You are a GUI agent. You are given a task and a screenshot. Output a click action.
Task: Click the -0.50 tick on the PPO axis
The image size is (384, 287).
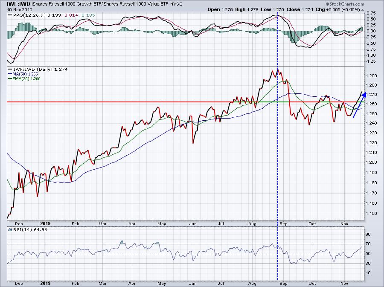[x=370, y=43]
